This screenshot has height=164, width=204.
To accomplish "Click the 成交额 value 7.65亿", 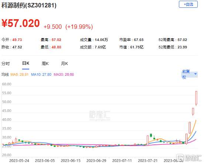I will coord(100,47).
